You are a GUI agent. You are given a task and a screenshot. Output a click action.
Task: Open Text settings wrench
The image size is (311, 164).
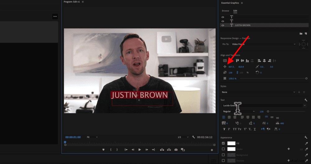click(306, 100)
